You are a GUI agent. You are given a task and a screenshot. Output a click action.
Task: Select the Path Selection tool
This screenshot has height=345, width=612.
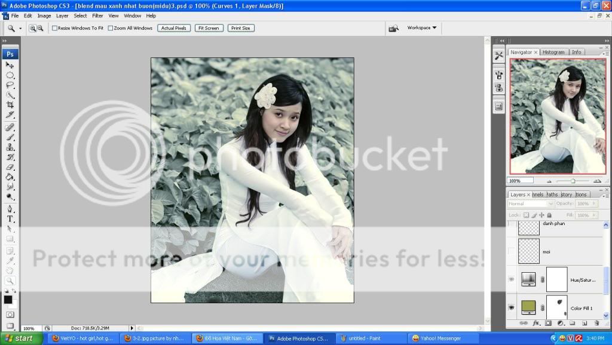pos(10,229)
